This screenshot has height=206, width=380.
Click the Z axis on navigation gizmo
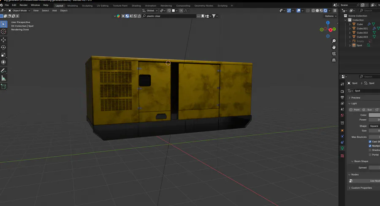(328, 23)
